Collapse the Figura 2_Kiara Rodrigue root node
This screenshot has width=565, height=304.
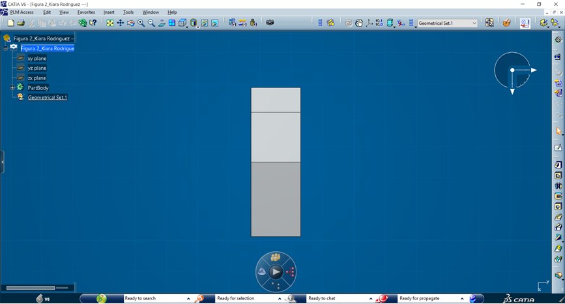(x=5, y=48)
